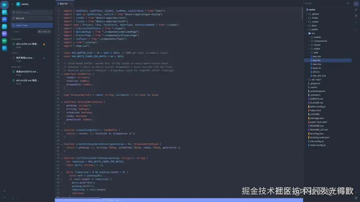The width and height of the screenshot is (360, 202).
Task: Open types.ts in the file tree
Action: pyautogui.click(x=316, y=68)
